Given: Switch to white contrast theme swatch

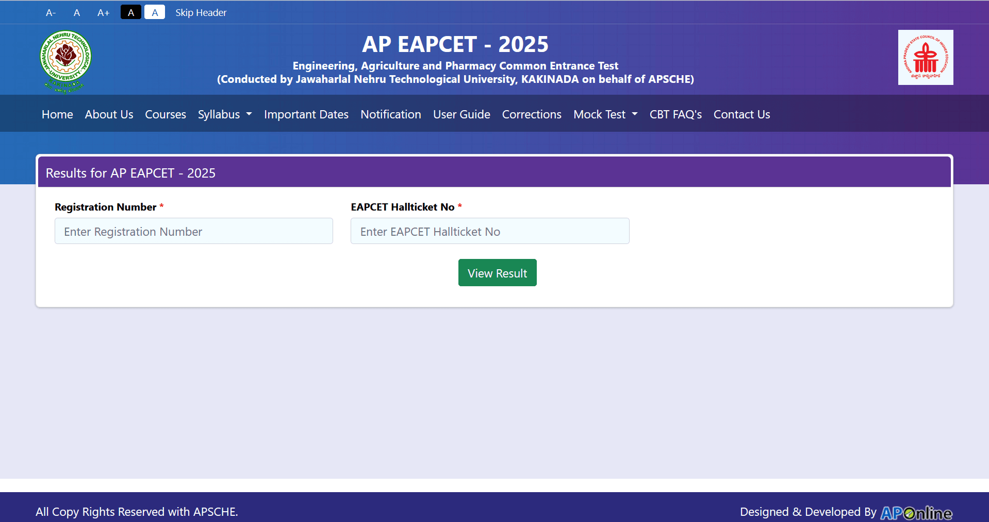Looking at the screenshot, I should click(x=155, y=12).
